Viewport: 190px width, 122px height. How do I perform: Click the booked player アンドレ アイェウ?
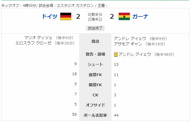pyautogui.click(x=135, y=55)
